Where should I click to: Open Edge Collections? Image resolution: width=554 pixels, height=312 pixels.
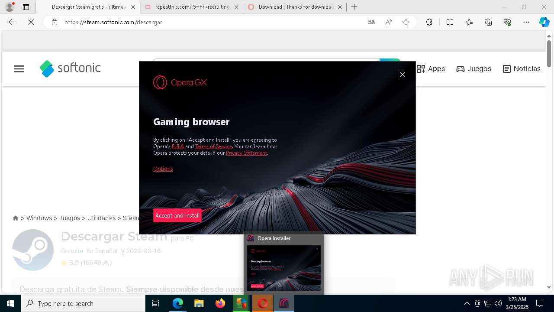(488, 22)
